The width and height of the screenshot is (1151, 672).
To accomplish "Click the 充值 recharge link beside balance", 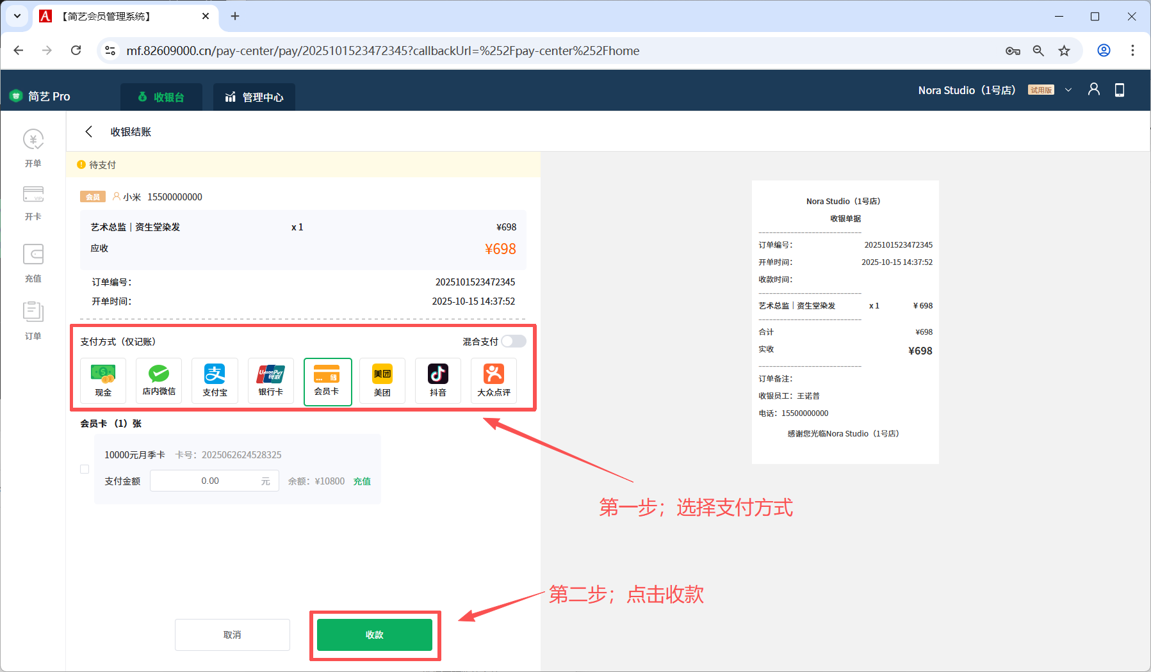I will point(362,481).
